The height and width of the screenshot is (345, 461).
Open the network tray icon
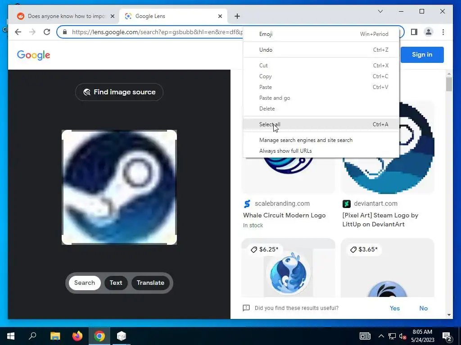tap(392, 336)
